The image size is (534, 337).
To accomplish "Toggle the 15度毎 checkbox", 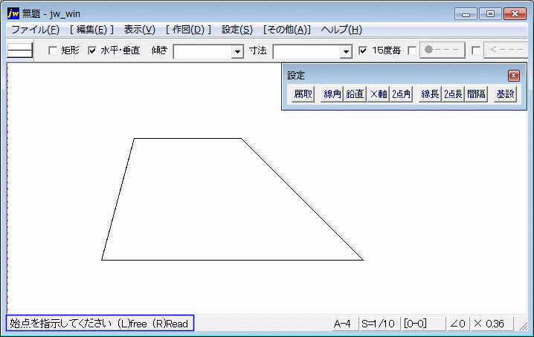I will click(x=363, y=50).
